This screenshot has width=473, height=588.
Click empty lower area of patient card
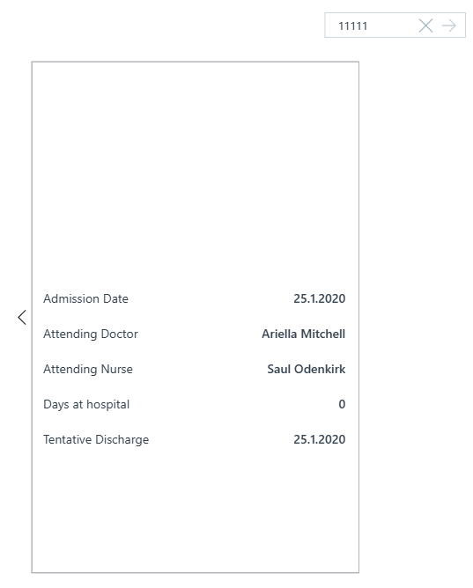[x=195, y=514]
